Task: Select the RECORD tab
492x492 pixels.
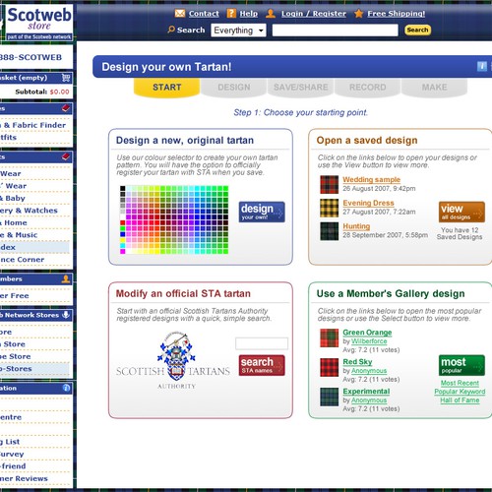Action: tap(368, 88)
